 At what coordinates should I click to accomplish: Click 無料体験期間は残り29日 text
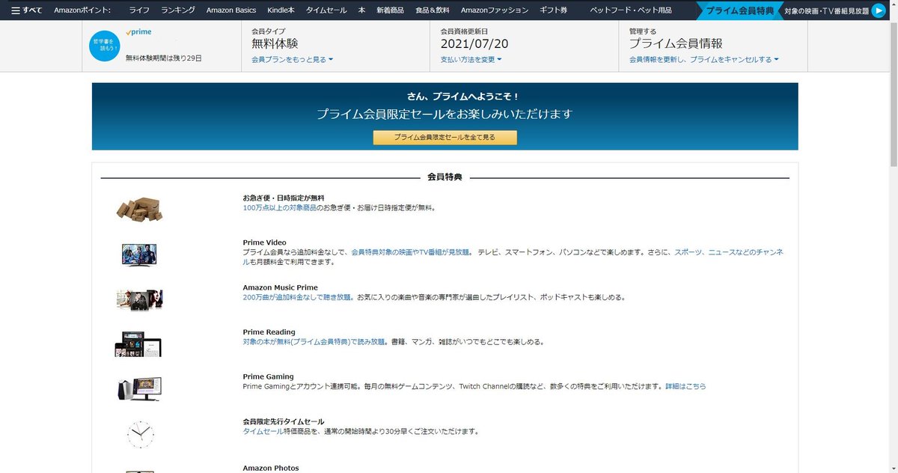tap(163, 58)
